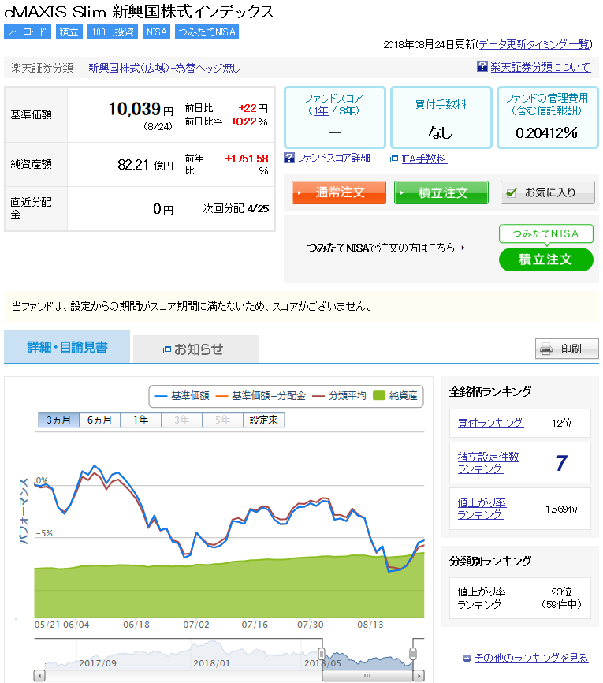Click the つみたてNISA 積立注文 rounded button

[x=546, y=259]
